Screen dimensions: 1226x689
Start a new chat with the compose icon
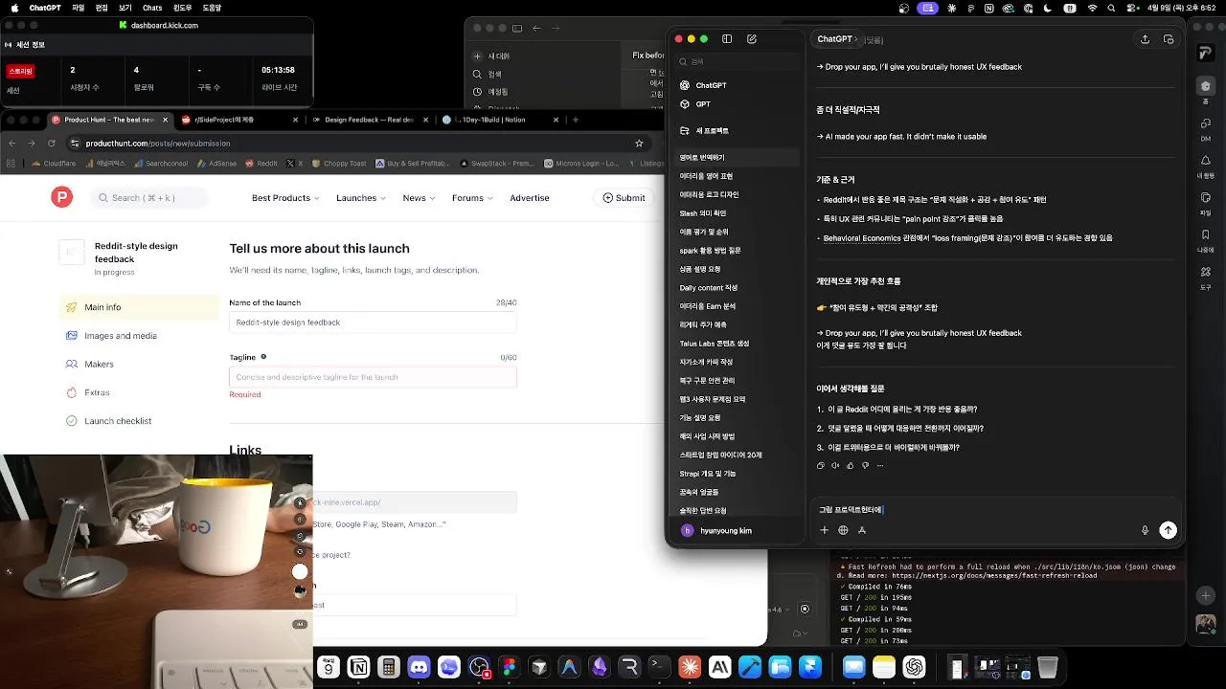[752, 39]
